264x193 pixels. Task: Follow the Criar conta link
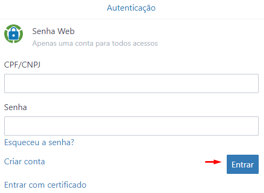(x=24, y=162)
